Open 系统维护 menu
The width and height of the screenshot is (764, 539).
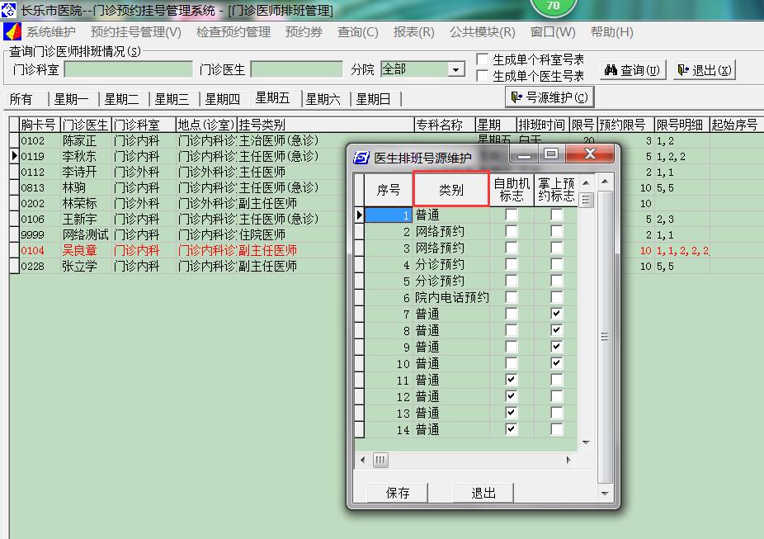(x=50, y=32)
